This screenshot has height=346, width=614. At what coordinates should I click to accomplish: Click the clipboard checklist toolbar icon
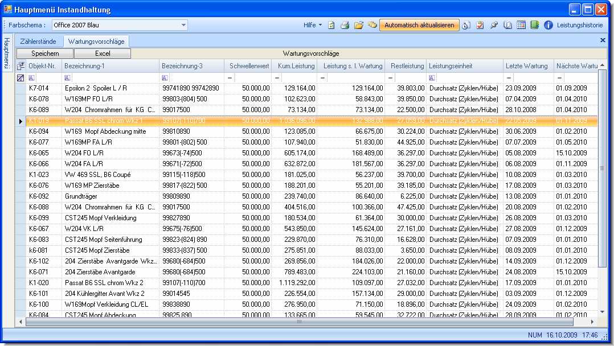point(480,25)
